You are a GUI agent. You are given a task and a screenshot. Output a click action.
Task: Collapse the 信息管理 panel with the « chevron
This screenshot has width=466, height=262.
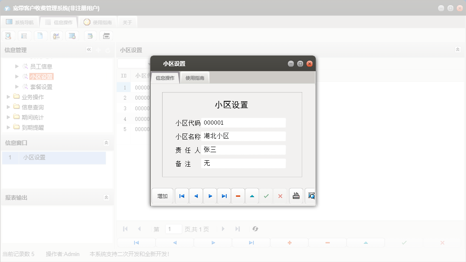point(89,50)
